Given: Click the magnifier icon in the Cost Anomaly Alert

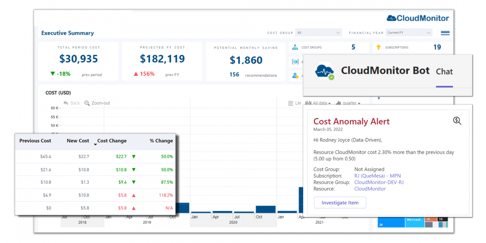Looking at the screenshot, I should point(457,121).
